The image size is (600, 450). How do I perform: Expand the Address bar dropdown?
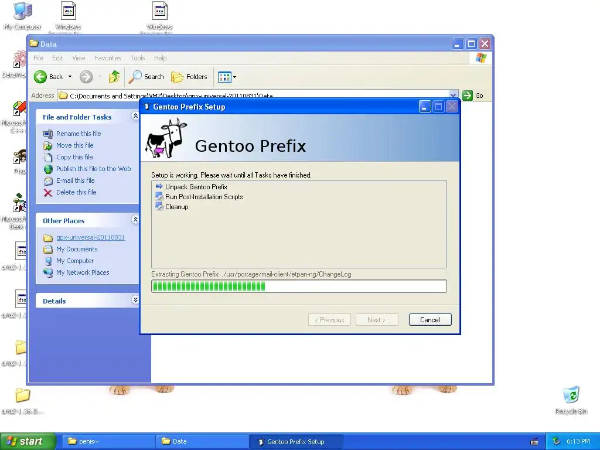tap(453, 96)
